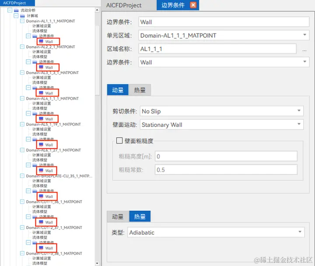
Task: Click 边界条件 folder icon under Domain-AL4_1_1_1
Action: (35, 113)
